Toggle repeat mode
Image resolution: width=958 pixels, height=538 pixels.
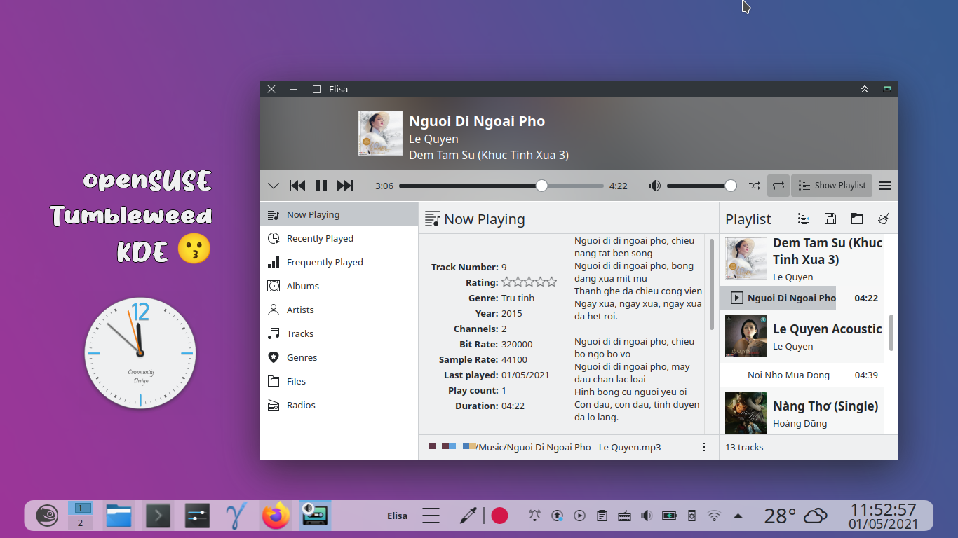[778, 186]
